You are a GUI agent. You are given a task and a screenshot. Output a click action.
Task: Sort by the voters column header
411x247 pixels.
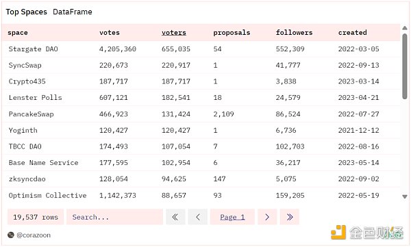(174, 32)
